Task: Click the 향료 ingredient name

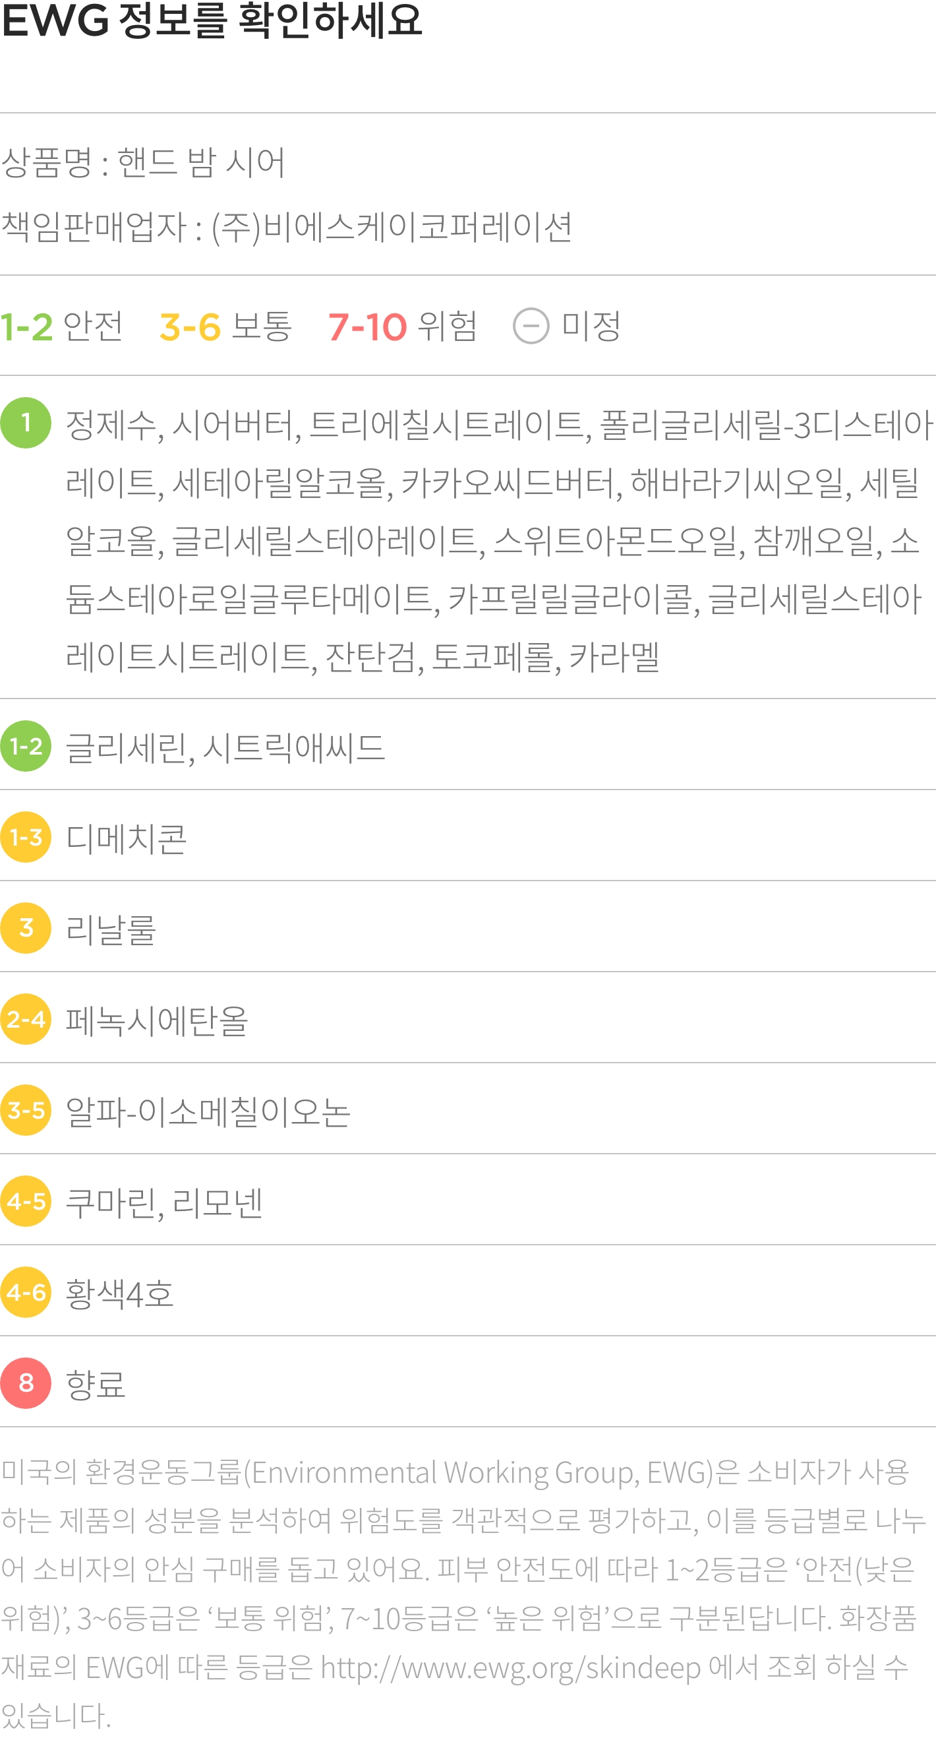Action: tap(96, 1385)
